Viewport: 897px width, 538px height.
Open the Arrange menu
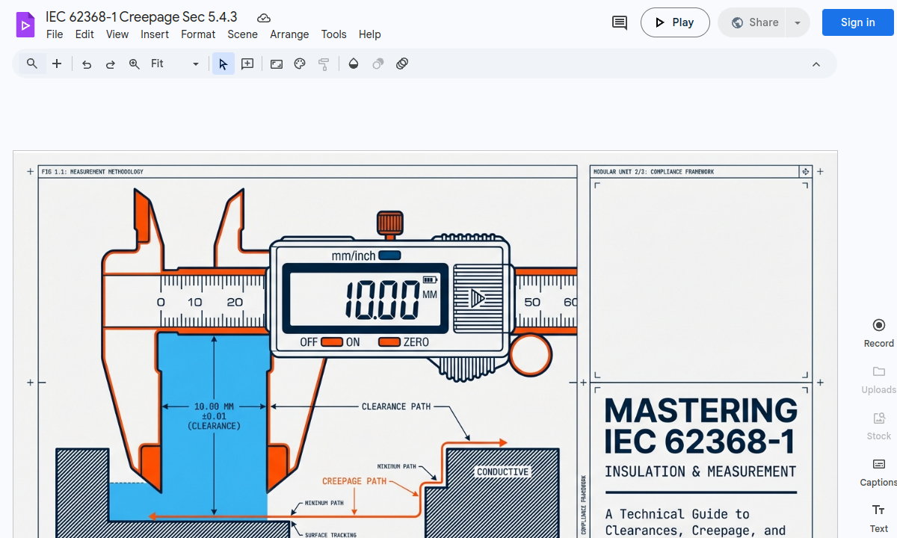[289, 34]
